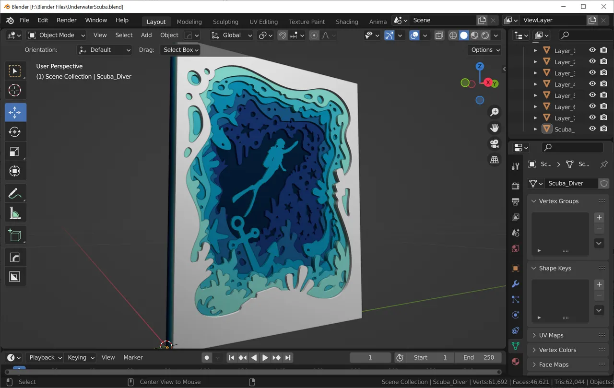Expand the UV Maps panel

click(568, 335)
